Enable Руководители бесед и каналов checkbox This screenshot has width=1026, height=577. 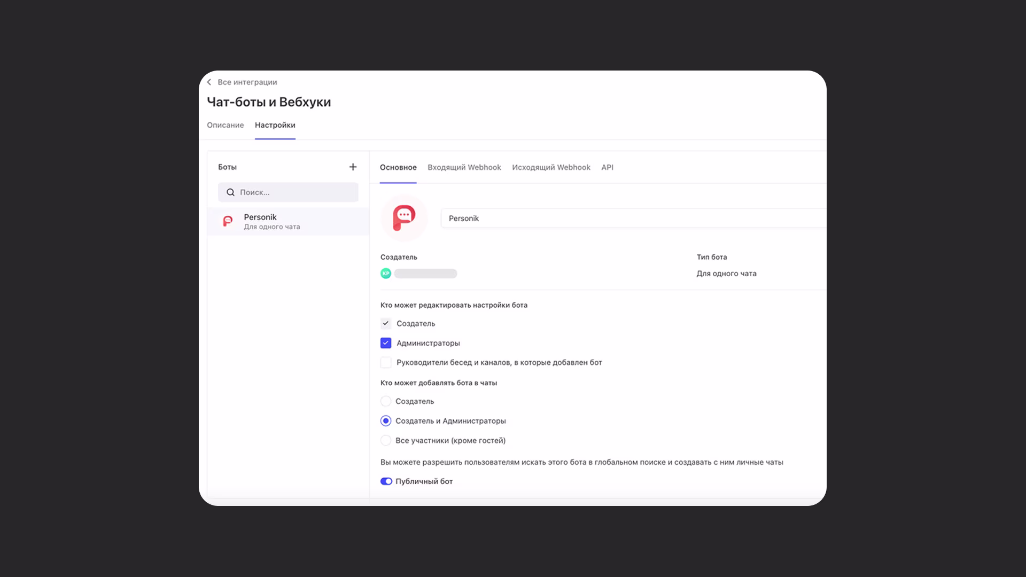coord(386,363)
